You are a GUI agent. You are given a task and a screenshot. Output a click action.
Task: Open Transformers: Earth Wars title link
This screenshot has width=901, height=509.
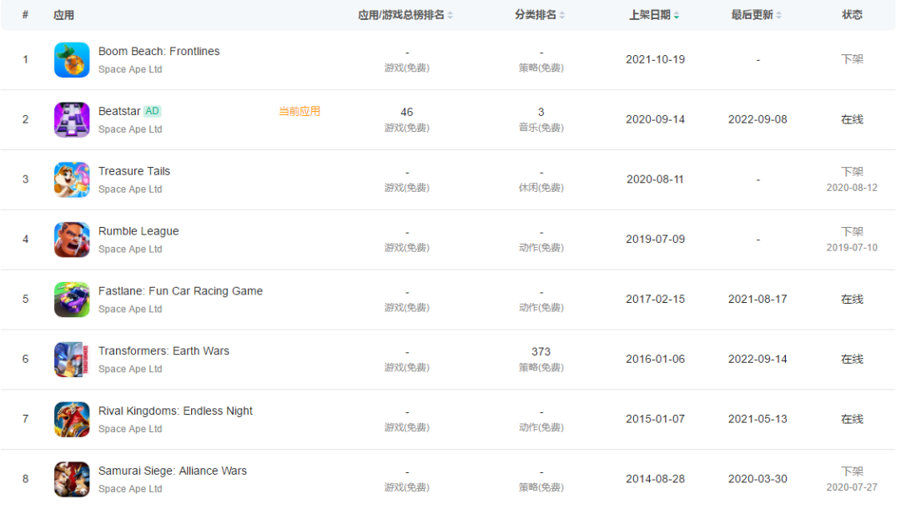(164, 351)
